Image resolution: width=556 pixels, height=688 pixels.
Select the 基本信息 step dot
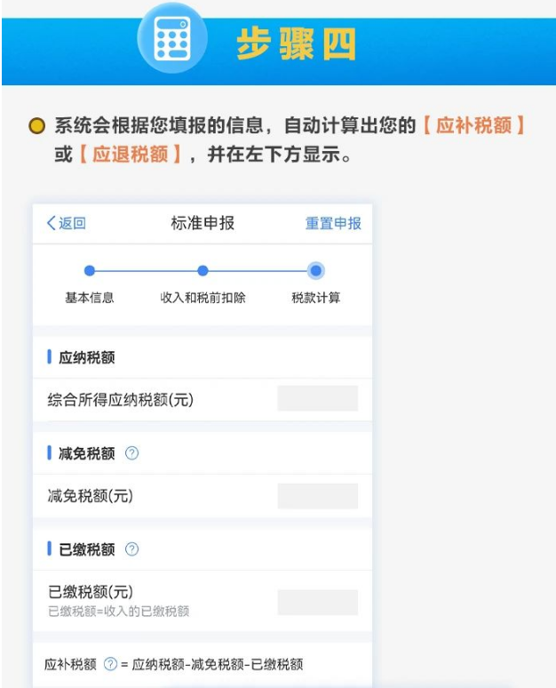90,271
